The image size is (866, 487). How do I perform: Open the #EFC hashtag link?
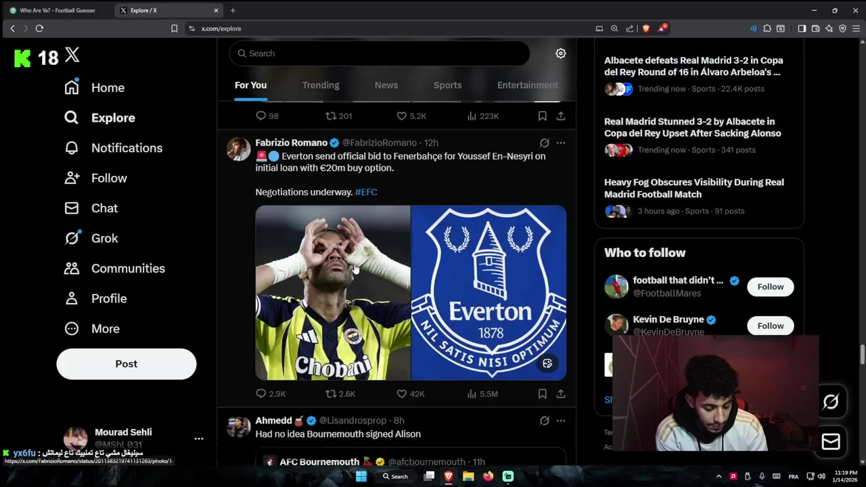click(x=366, y=192)
